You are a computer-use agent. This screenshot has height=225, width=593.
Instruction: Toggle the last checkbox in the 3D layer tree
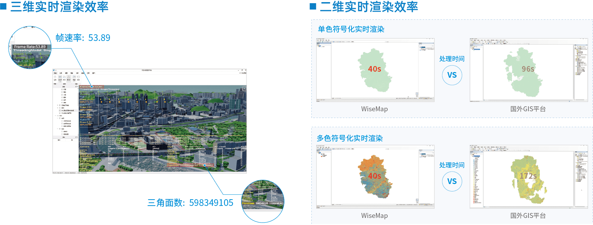pyautogui.click(x=62, y=134)
